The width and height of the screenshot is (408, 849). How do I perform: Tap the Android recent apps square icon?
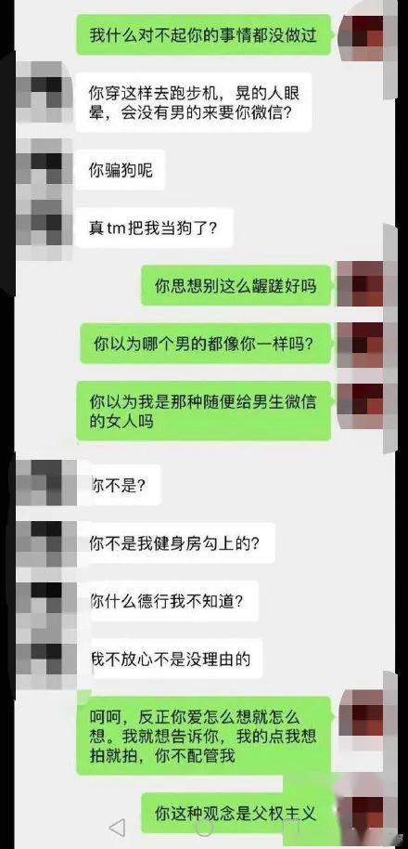point(292,827)
